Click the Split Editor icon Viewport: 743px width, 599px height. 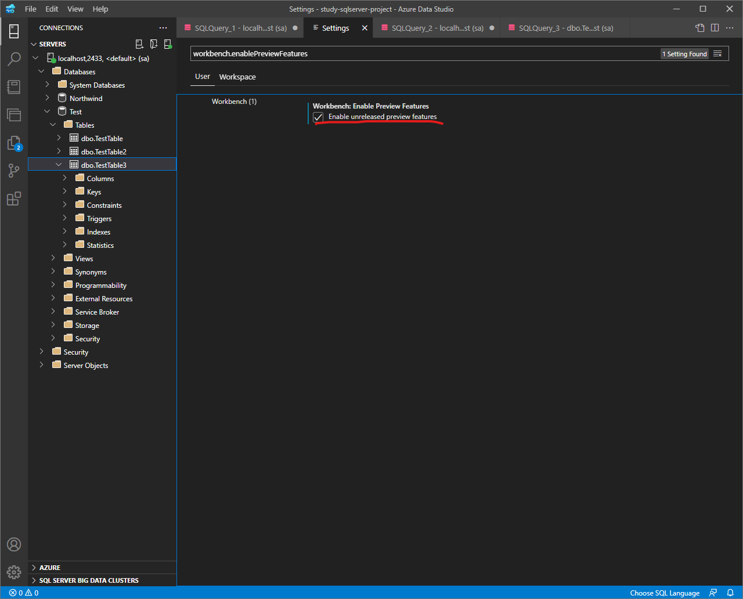715,28
